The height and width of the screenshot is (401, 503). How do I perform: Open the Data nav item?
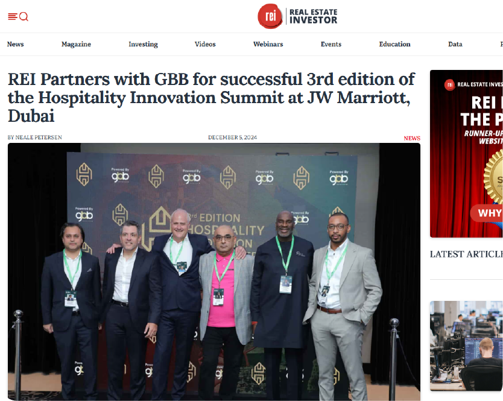tap(455, 44)
